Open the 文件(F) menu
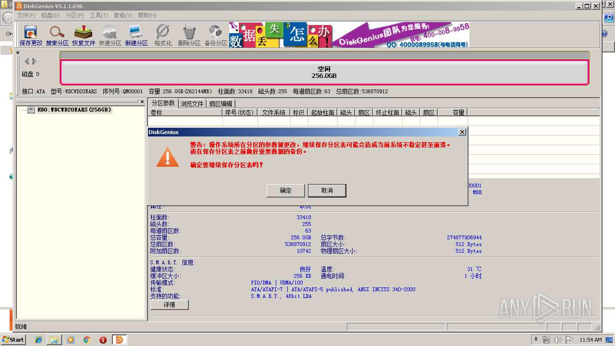615x346 pixels. click(x=26, y=15)
